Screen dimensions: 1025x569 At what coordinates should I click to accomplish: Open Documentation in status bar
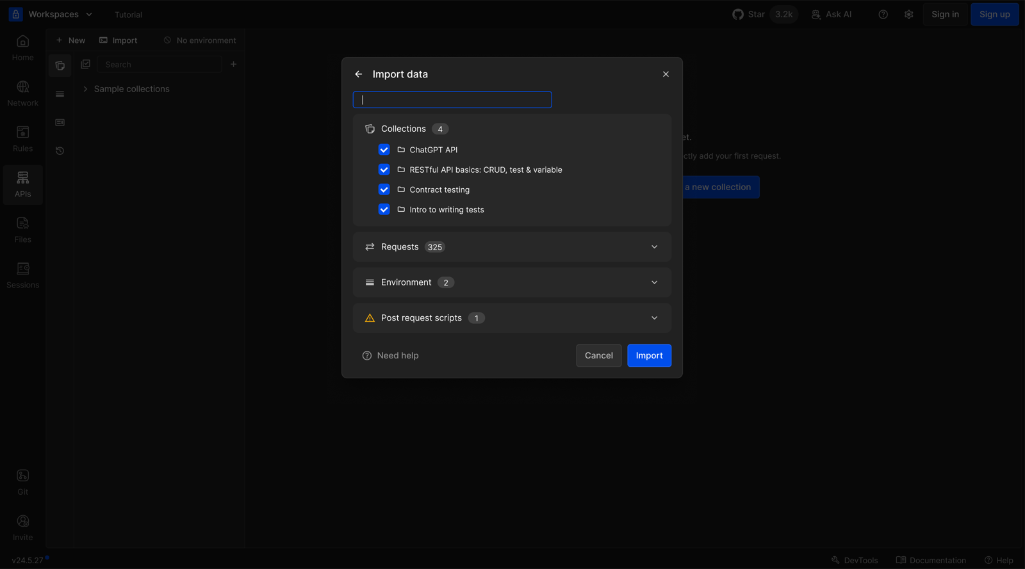coord(931,560)
